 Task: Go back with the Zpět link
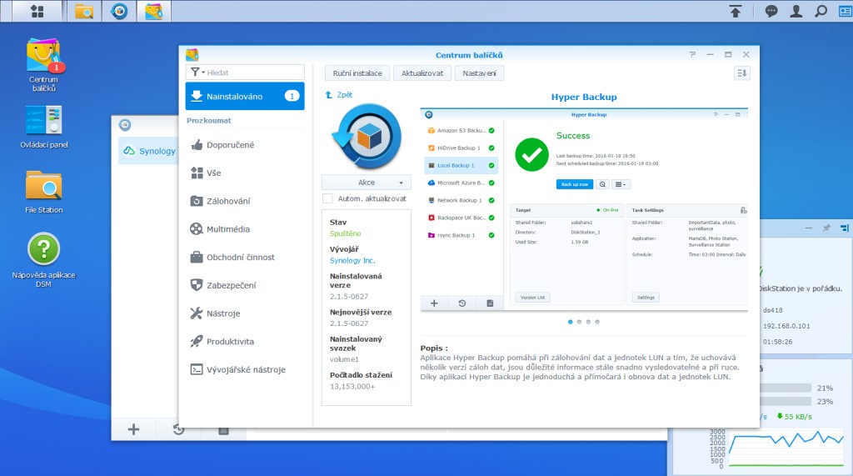click(339, 95)
